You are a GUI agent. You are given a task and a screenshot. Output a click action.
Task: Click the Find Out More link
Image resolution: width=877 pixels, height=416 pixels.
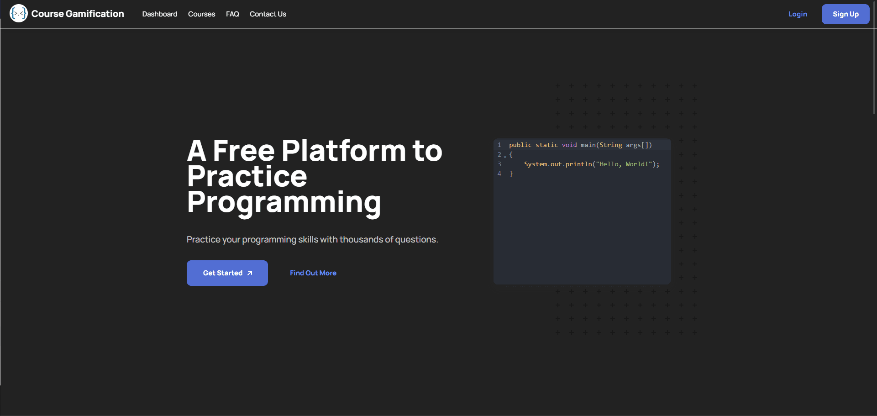(313, 273)
